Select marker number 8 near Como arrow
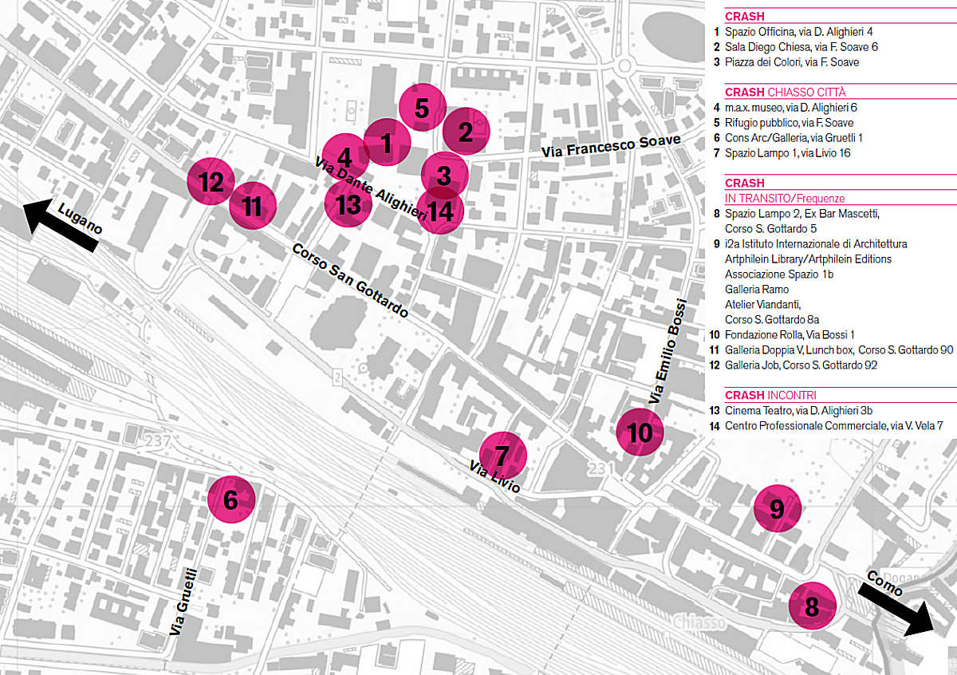This screenshot has width=957, height=675. (812, 606)
